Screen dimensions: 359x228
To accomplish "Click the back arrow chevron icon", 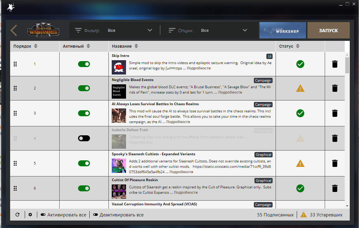I will click(14, 30).
